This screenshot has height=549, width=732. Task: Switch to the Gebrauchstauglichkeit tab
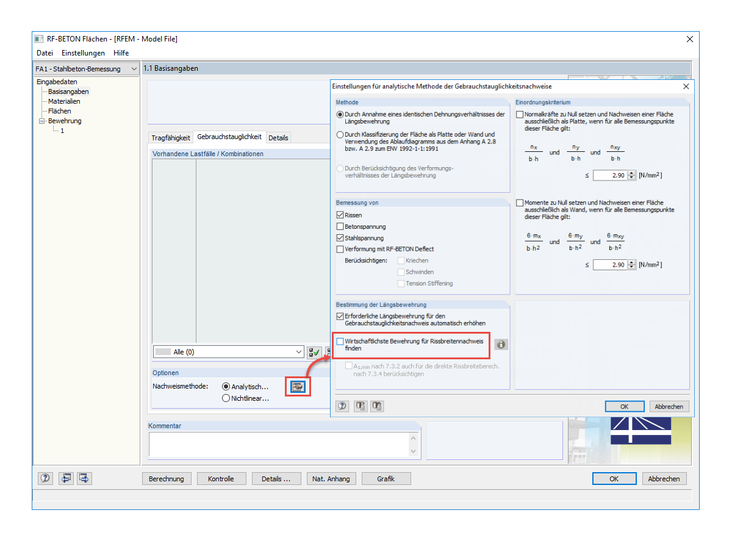click(x=229, y=137)
